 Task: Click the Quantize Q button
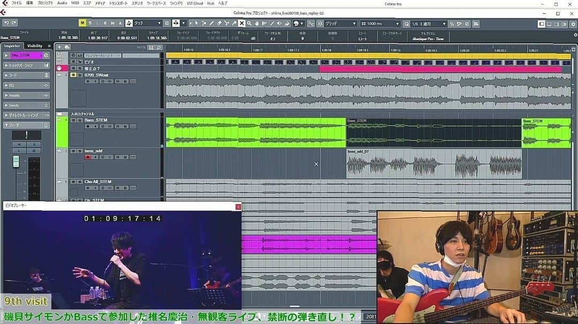(406, 24)
